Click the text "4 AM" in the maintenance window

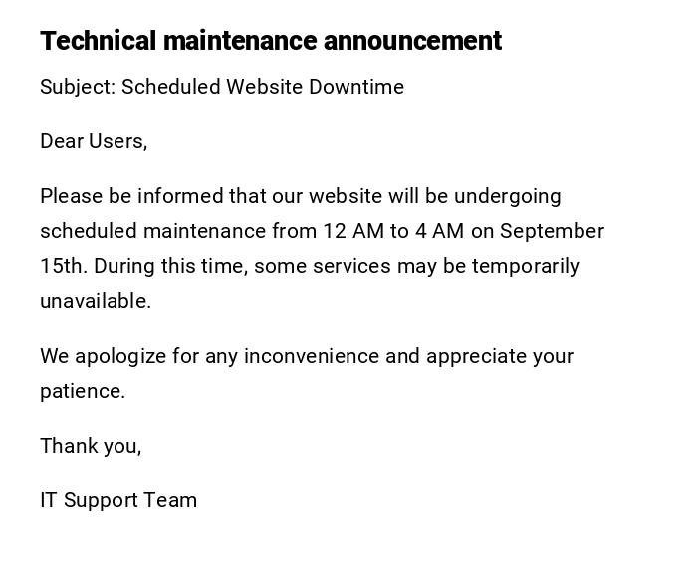[x=439, y=231]
